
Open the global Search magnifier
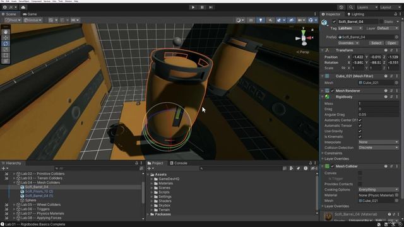point(351,7)
